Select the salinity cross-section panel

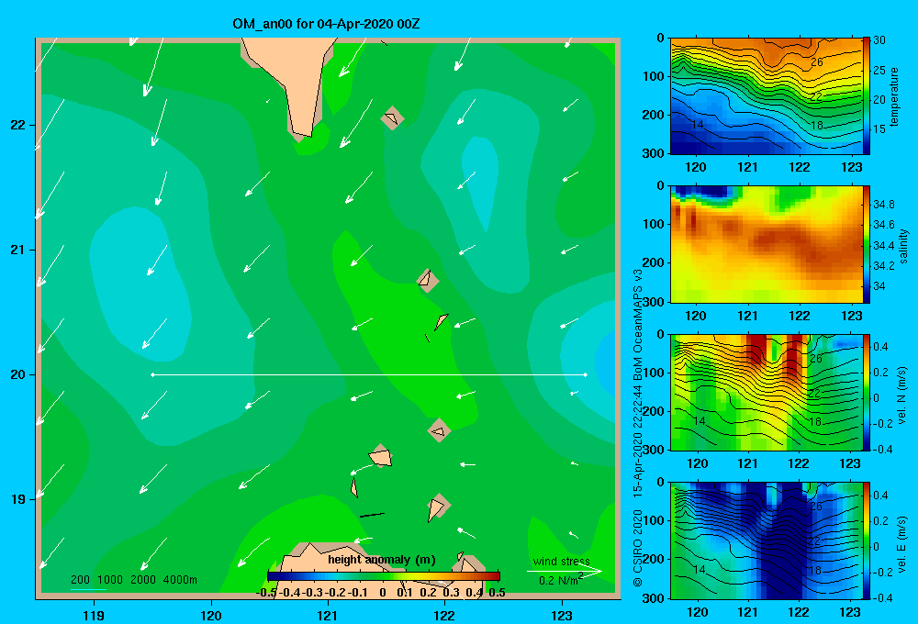(x=767, y=244)
